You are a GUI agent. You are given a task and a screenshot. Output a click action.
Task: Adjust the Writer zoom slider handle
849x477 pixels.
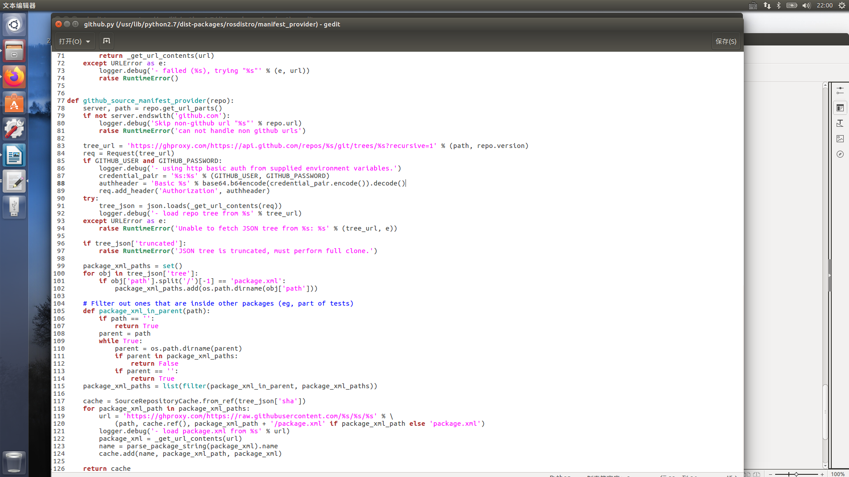(796, 474)
